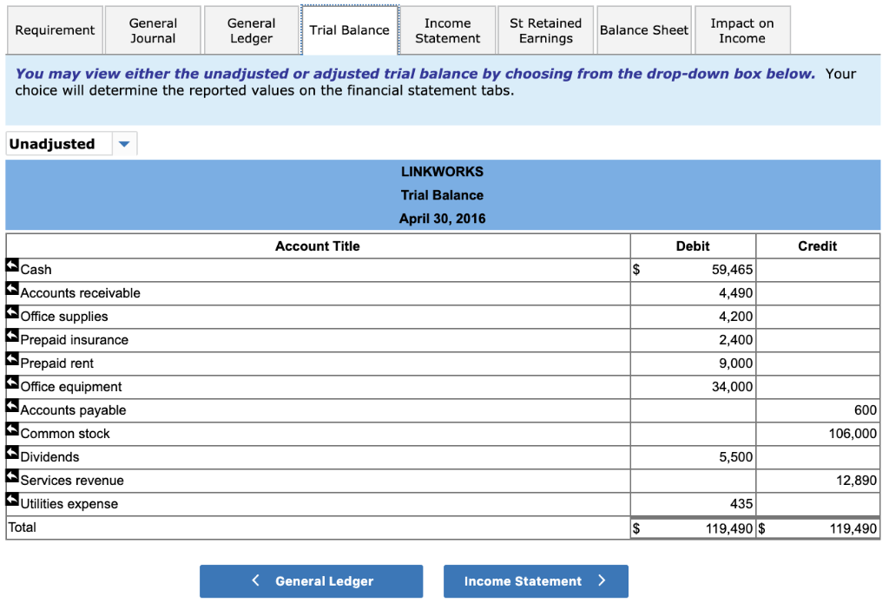Image resolution: width=889 pixels, height=609 pixels.
Task: Open the Unadjusted trial balance dropdown
Action: [124, 144]
